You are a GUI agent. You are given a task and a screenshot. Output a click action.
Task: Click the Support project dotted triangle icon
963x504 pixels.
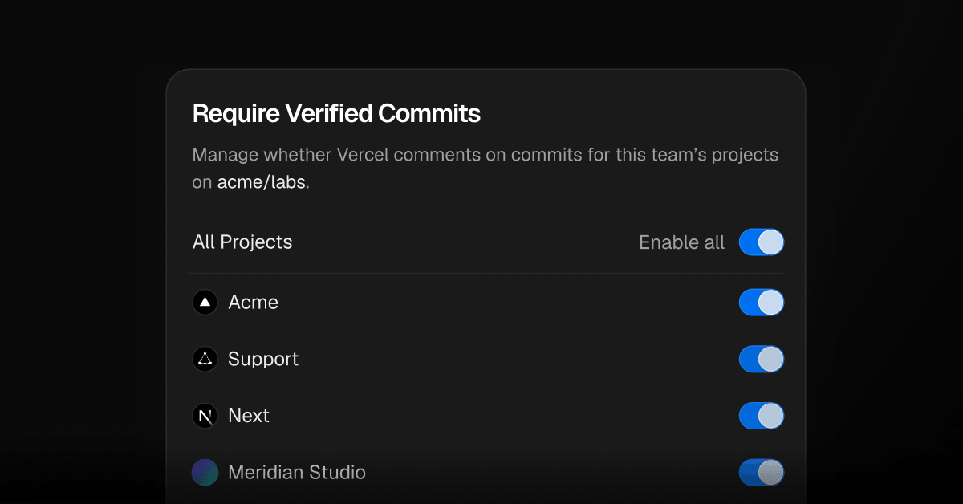(x=205, y=359)
